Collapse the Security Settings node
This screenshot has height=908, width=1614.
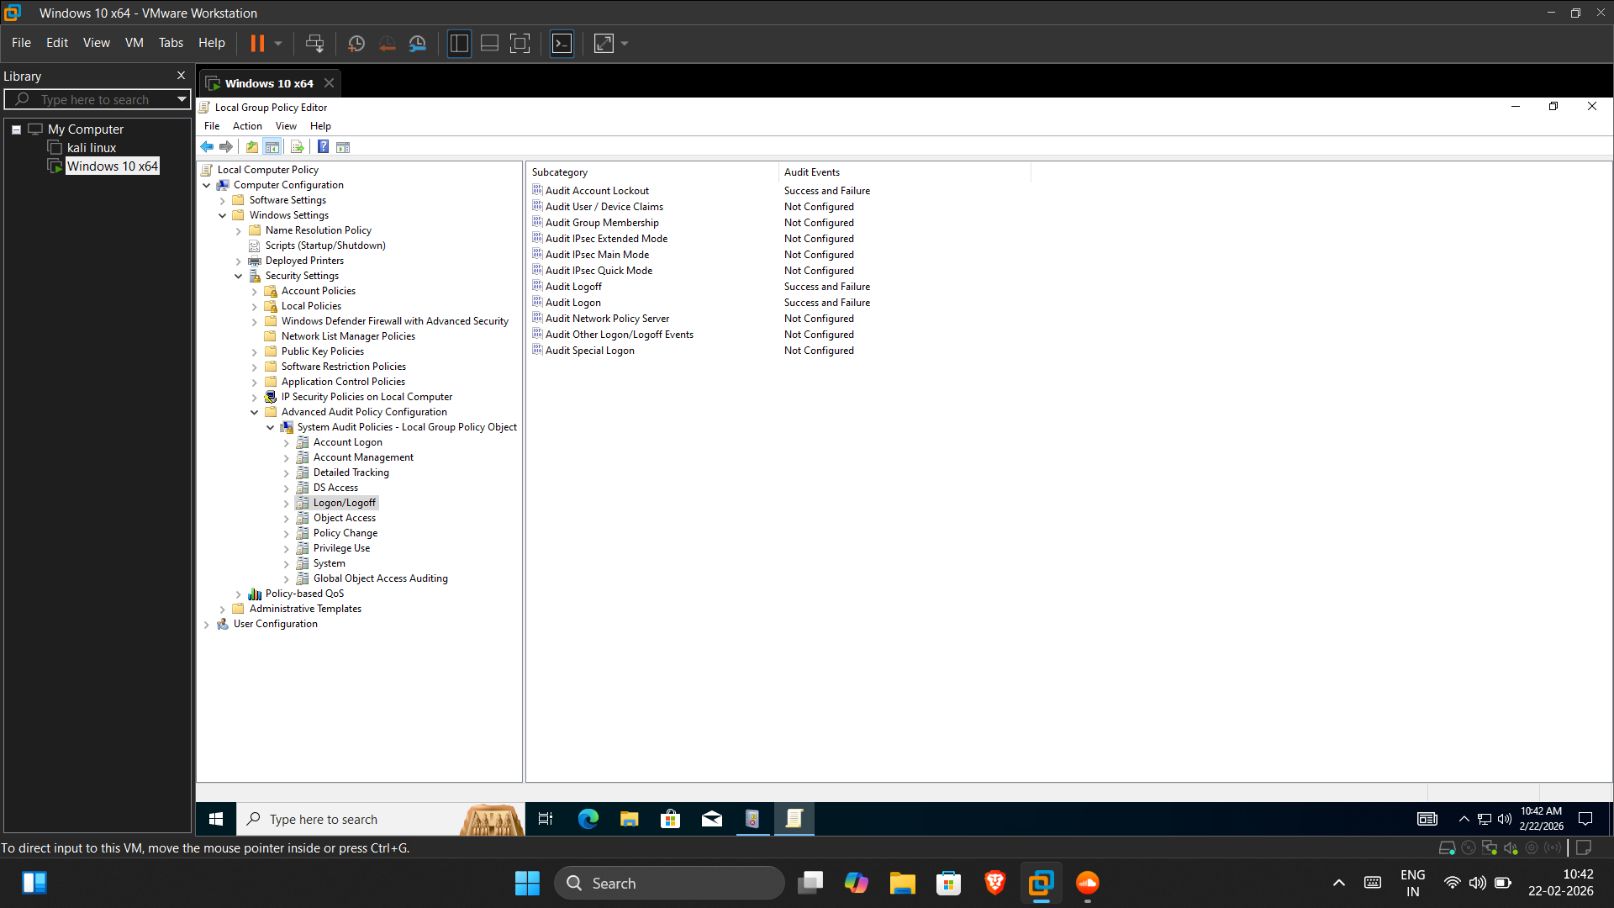click(239, 276)
